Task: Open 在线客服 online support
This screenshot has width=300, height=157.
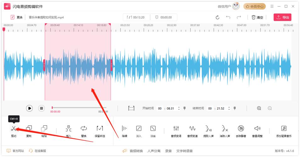Action: 37,151
